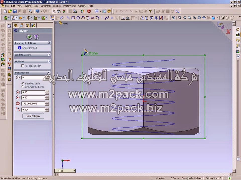Select the Rectangle sketch tool

tap(73, 18)
